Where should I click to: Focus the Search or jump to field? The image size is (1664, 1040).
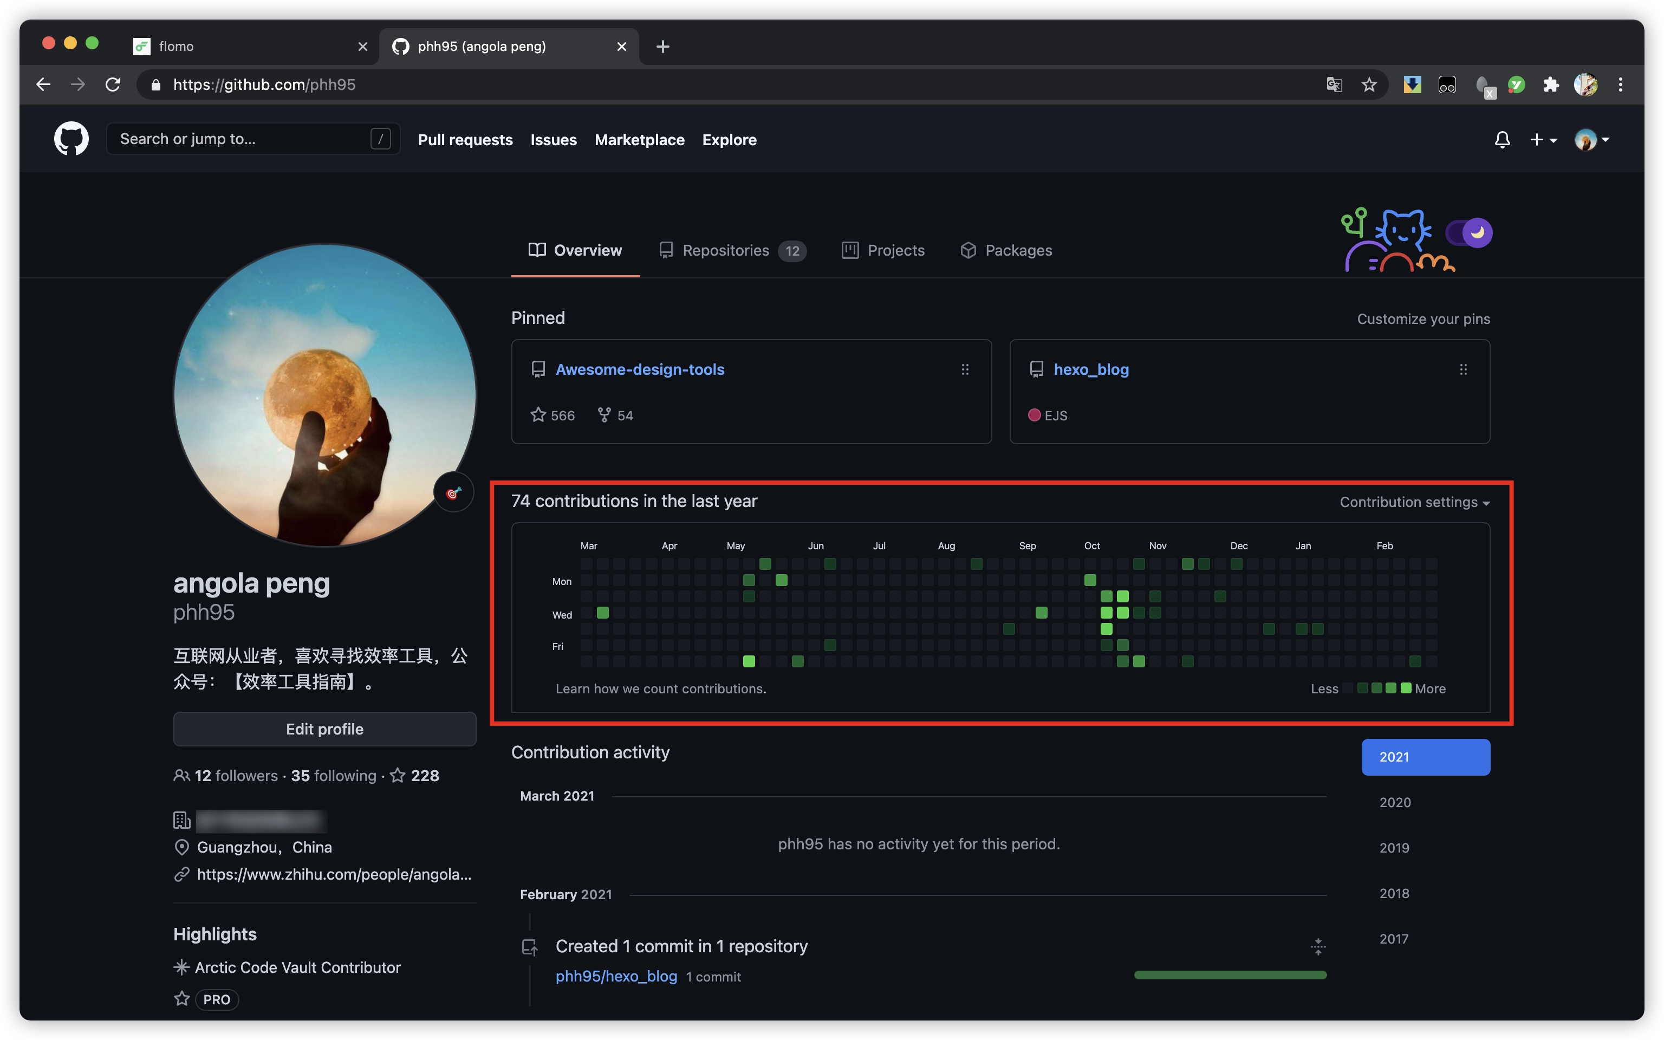(x=240, y=139)
